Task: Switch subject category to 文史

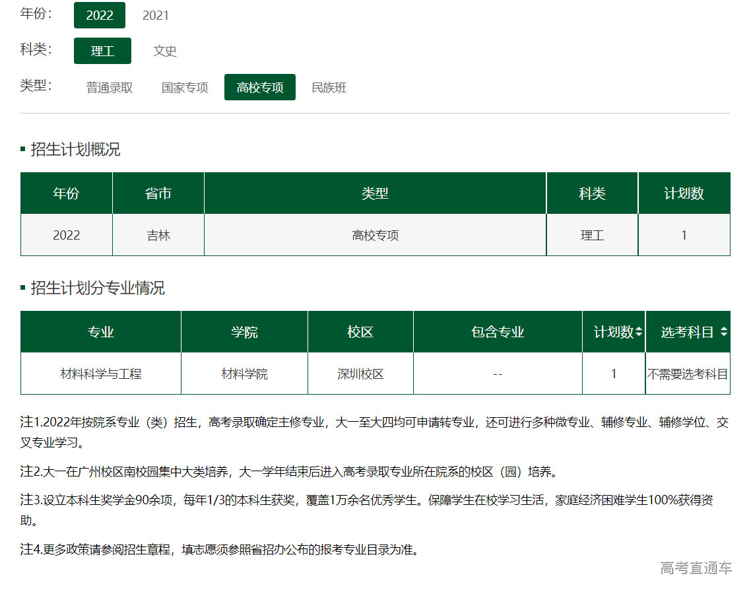Action: click(165, 51)
